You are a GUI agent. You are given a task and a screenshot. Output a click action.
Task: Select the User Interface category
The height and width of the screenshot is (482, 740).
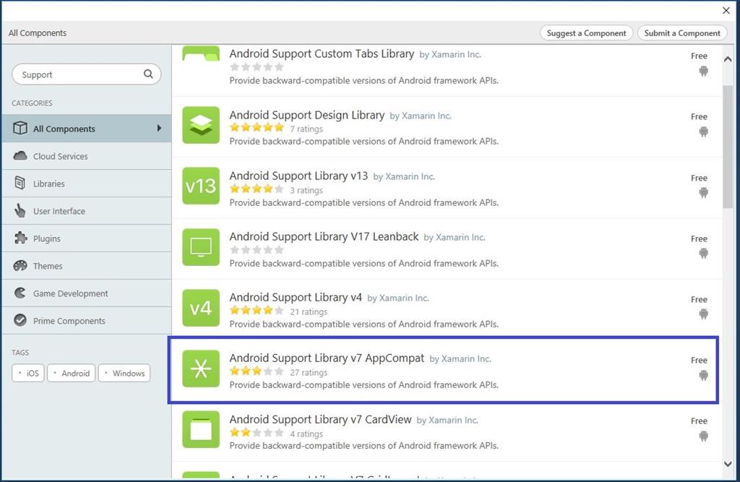(x=87, y=210)
